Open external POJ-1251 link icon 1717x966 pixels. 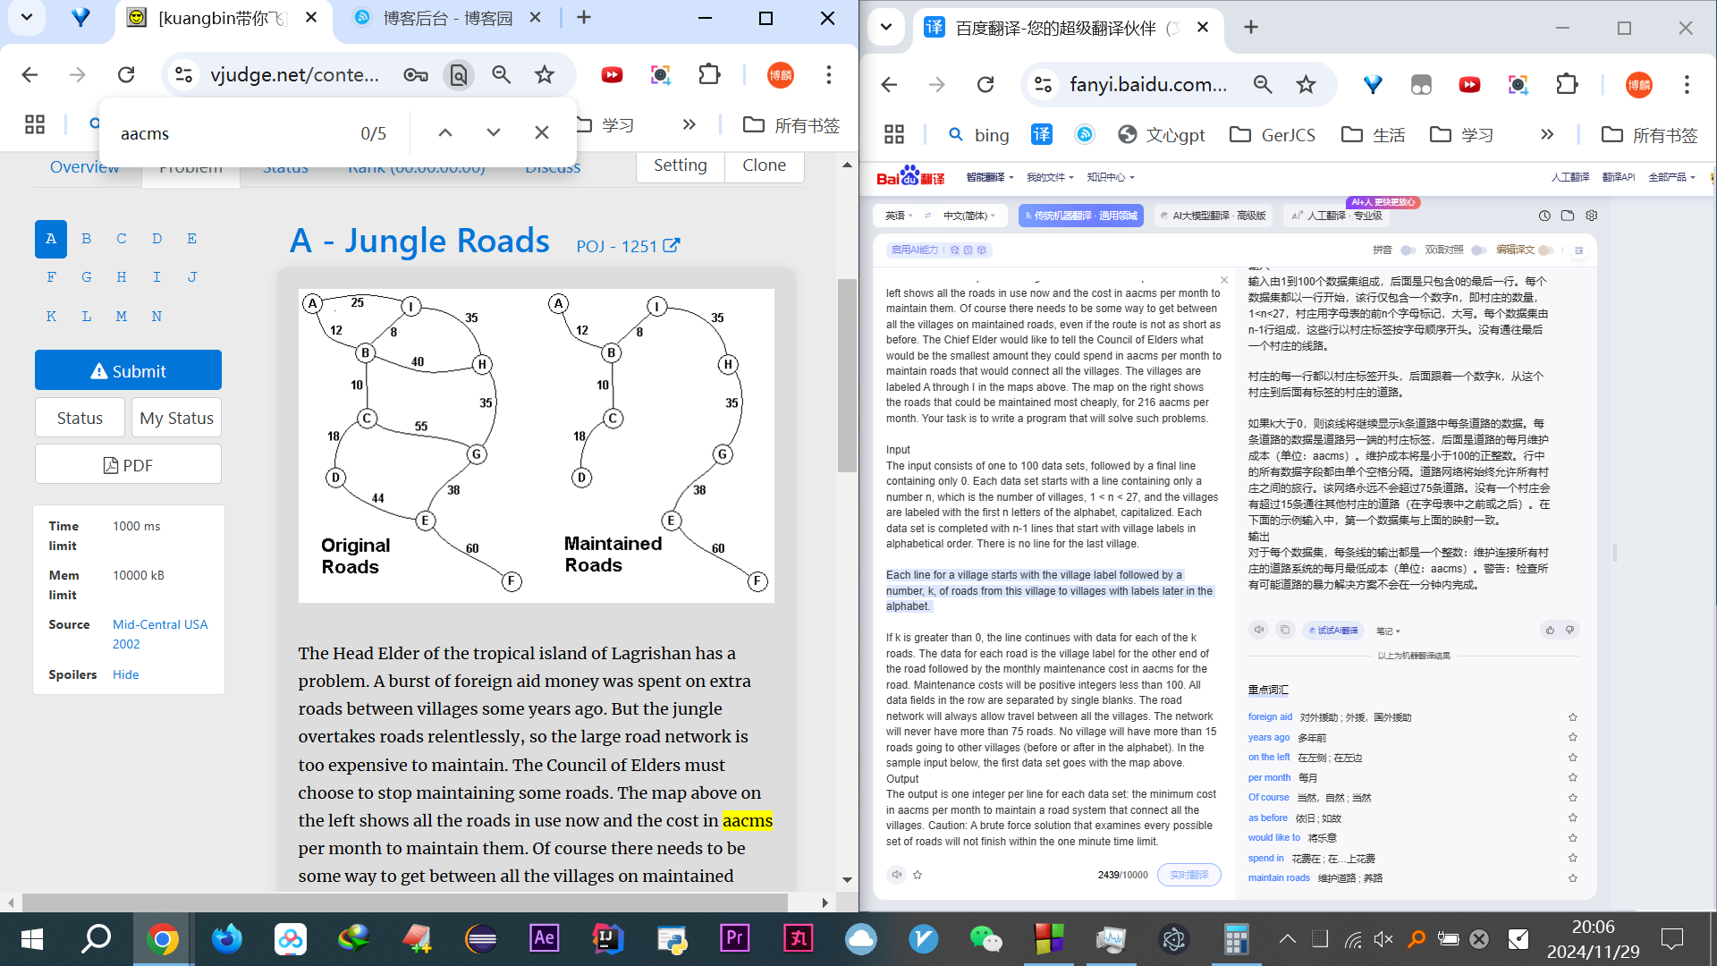coord(672,245)
